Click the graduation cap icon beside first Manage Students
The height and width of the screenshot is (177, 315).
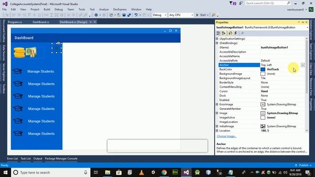(18, 71)
